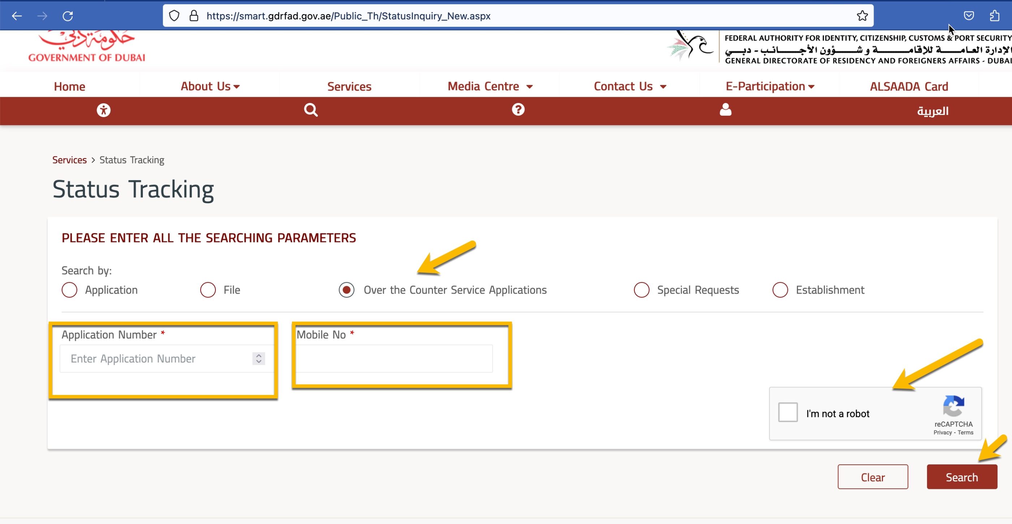1012x524 pixels.
Task: Check the I'm not a robot box
Action: pyautogui.click(x=787, y=413)
